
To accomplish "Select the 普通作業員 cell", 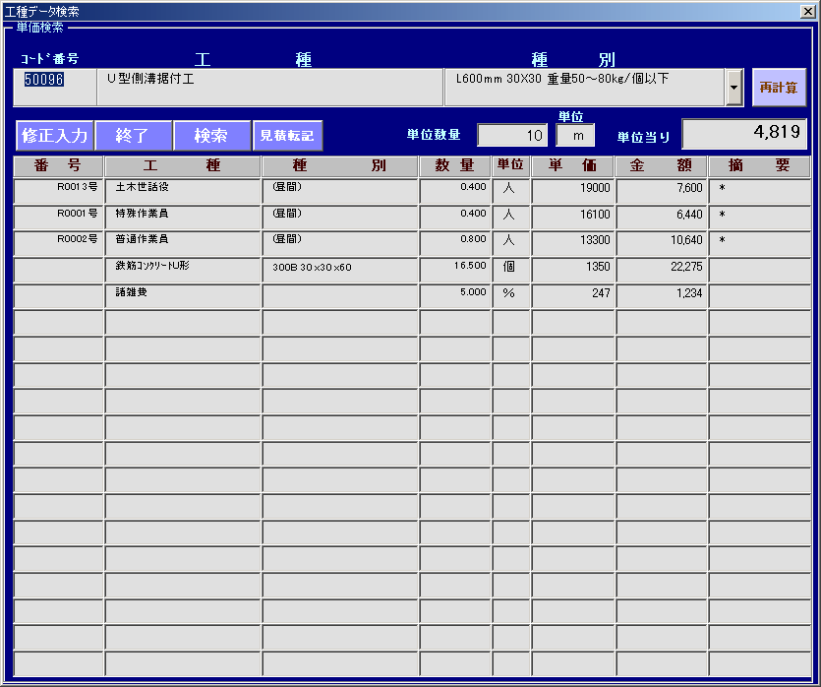I will coord(183,244).
